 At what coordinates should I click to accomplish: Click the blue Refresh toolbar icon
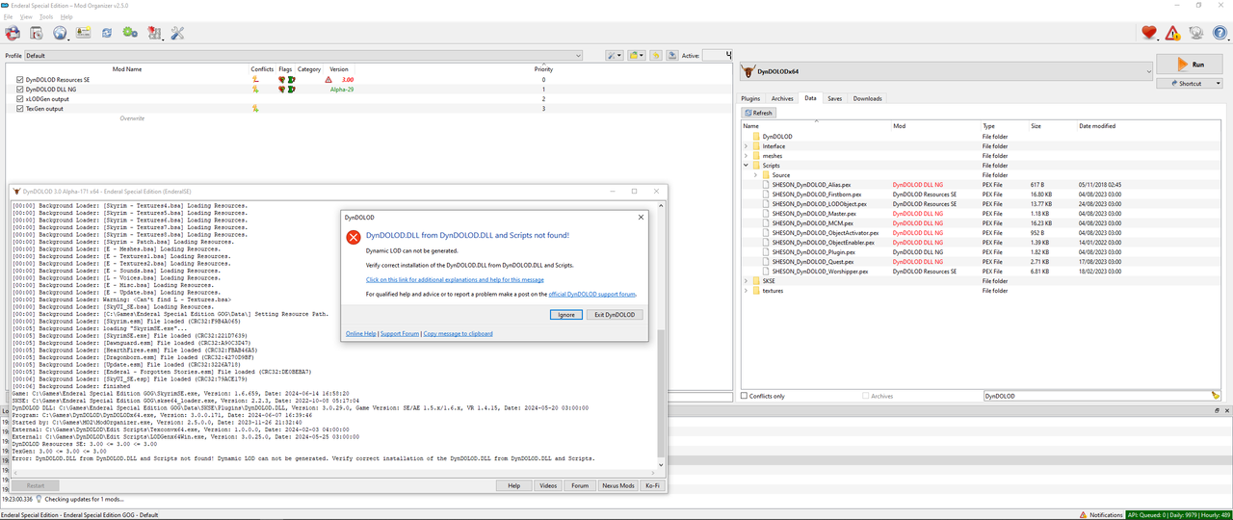pos(107,33)
